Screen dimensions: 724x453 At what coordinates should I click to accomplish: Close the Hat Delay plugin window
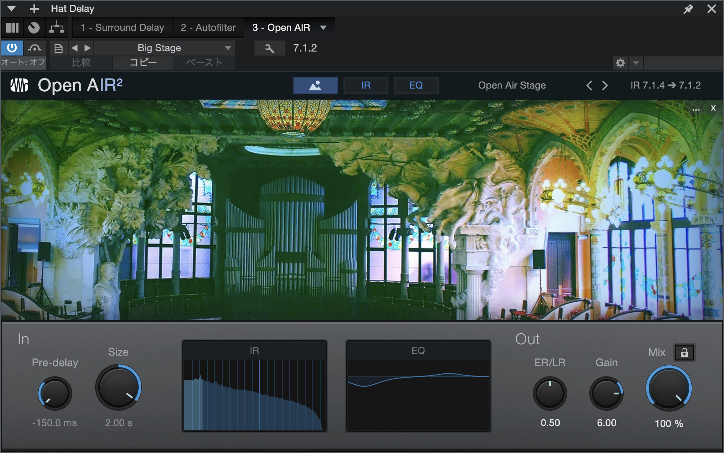[712, 9]
